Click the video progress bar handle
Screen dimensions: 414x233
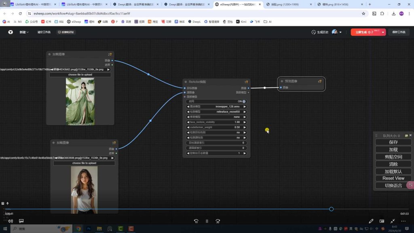tap(331, 209)
